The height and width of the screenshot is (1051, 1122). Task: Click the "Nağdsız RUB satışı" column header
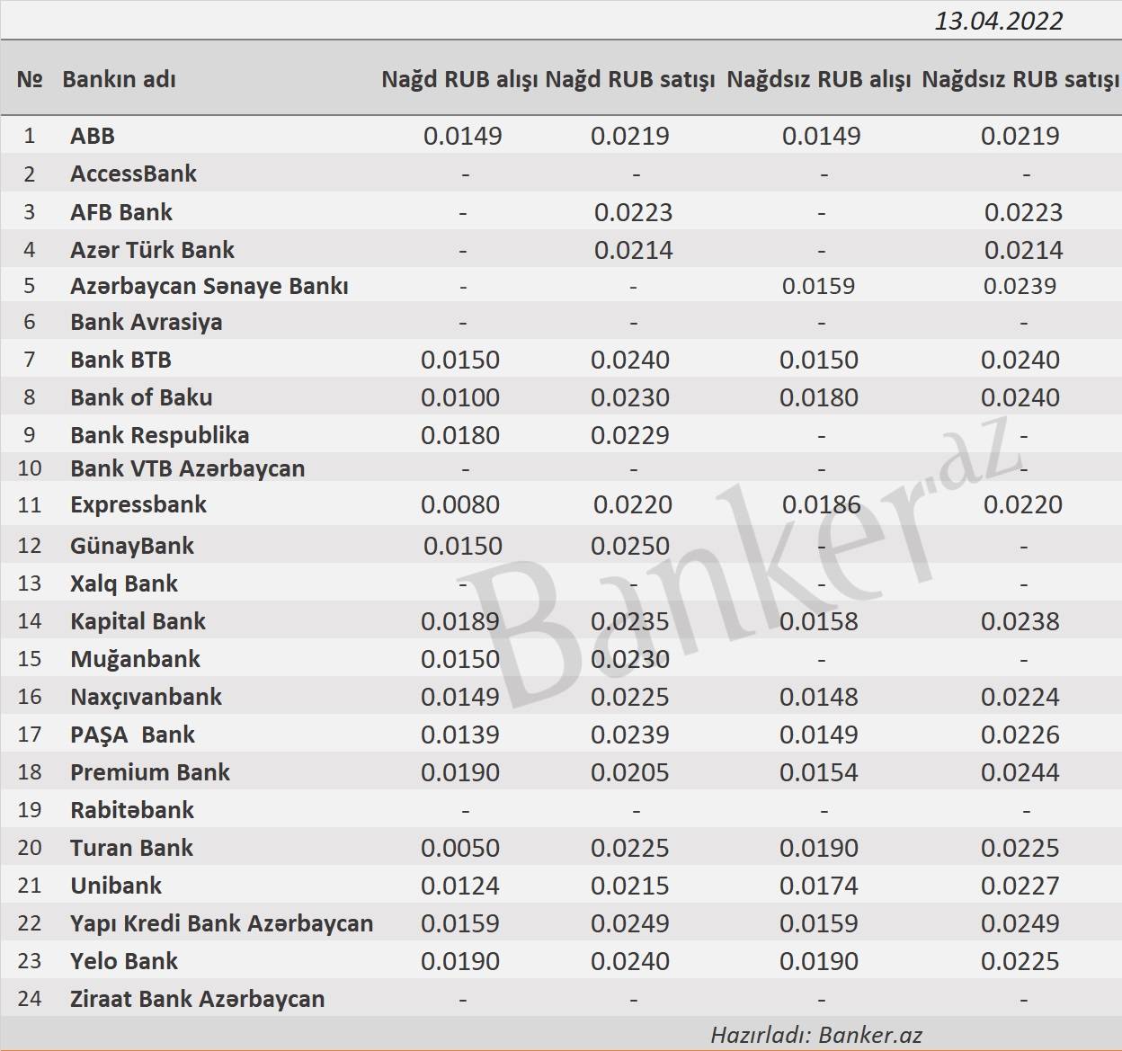tap(1020, 79)
